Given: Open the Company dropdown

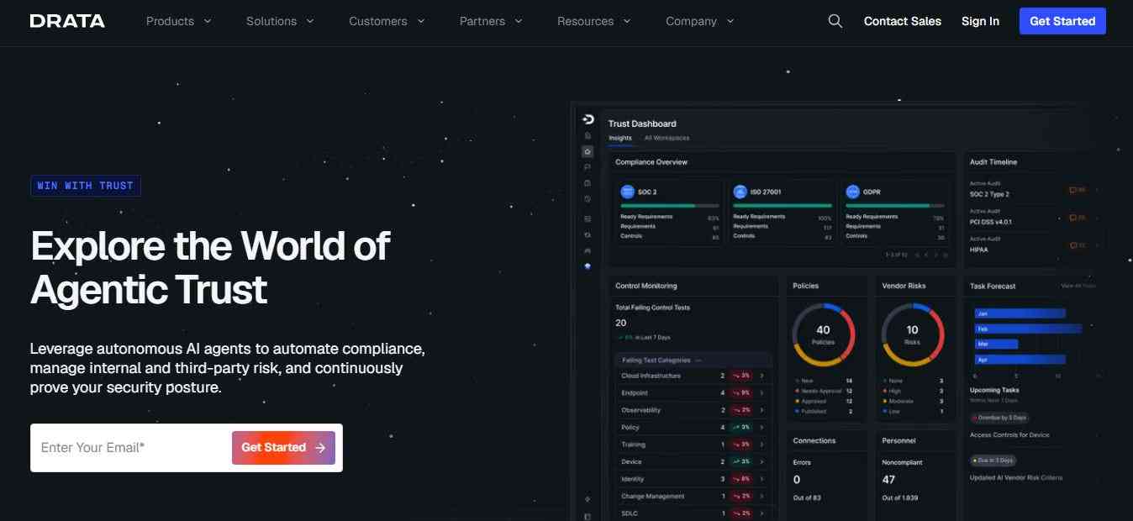Looking at the screenshot, I should pyautogui.click(x=699, y=21).
